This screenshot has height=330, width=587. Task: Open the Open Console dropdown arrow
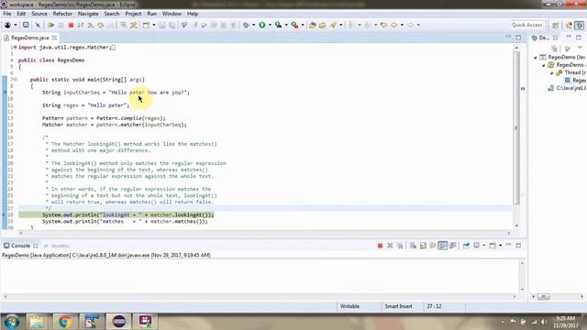coord(500,246)
